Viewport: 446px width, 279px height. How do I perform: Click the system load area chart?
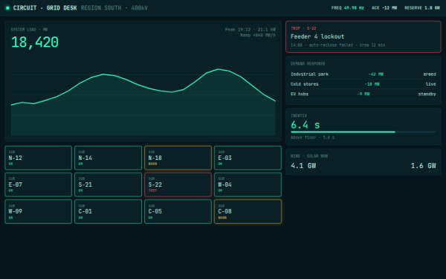click(x=143, y=102)
